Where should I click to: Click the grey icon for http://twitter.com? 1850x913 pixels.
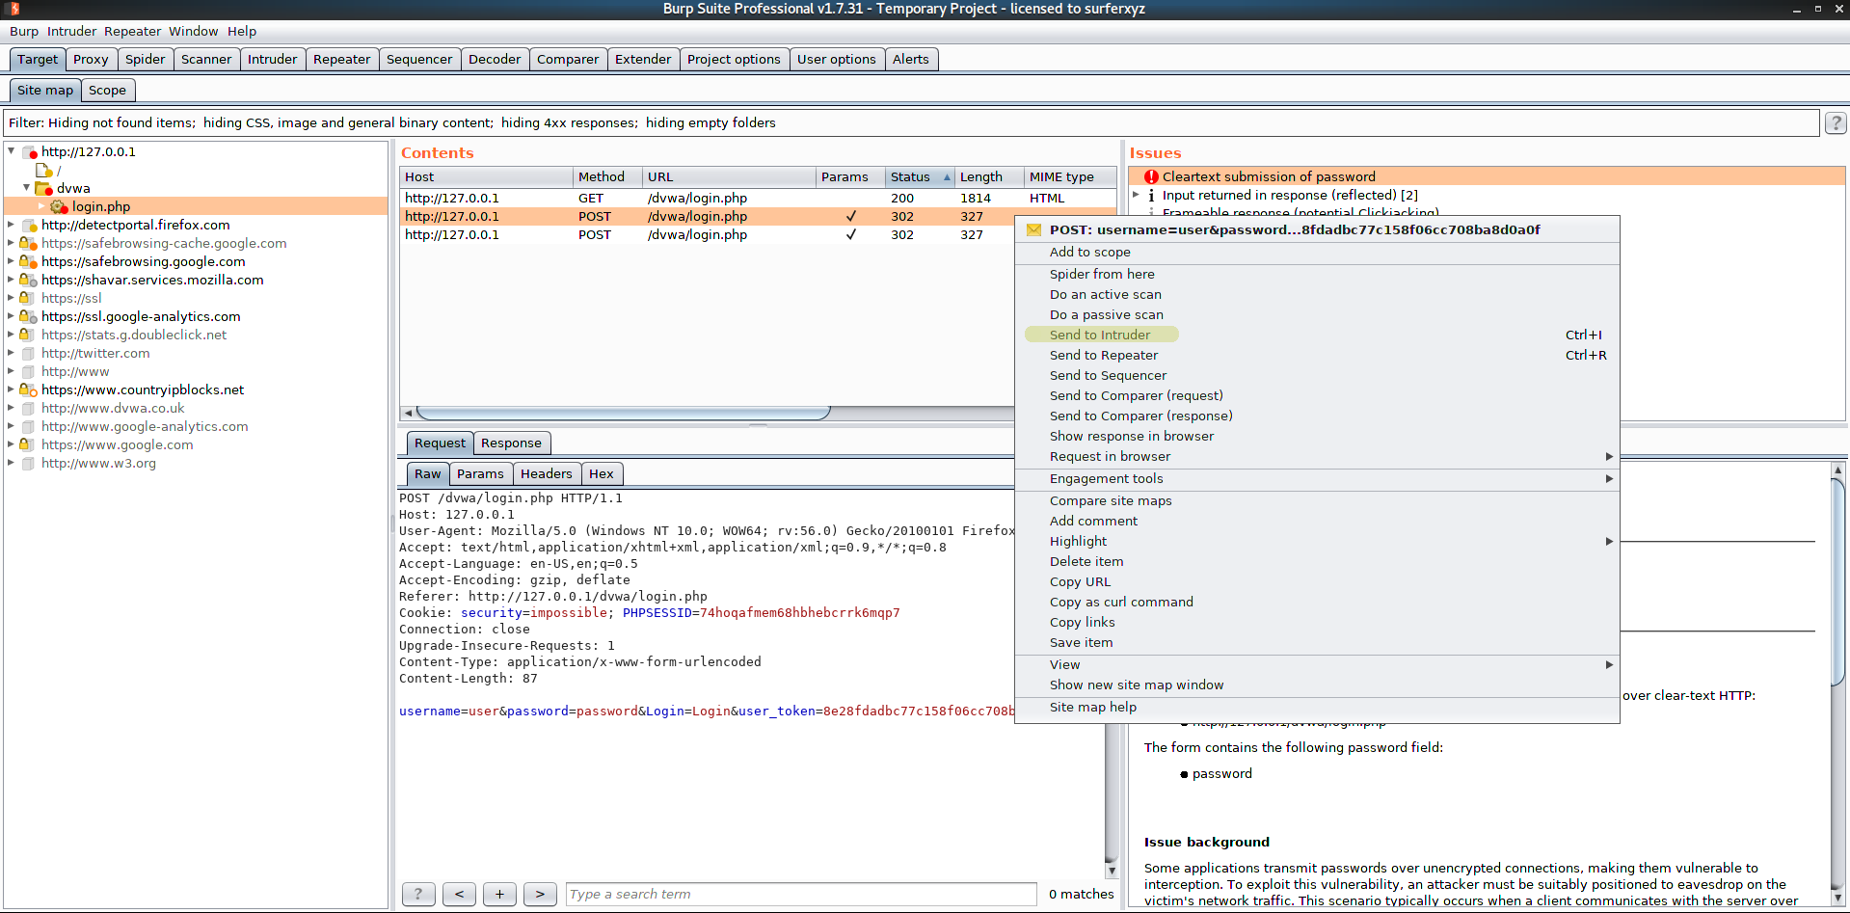pos(28,353)
